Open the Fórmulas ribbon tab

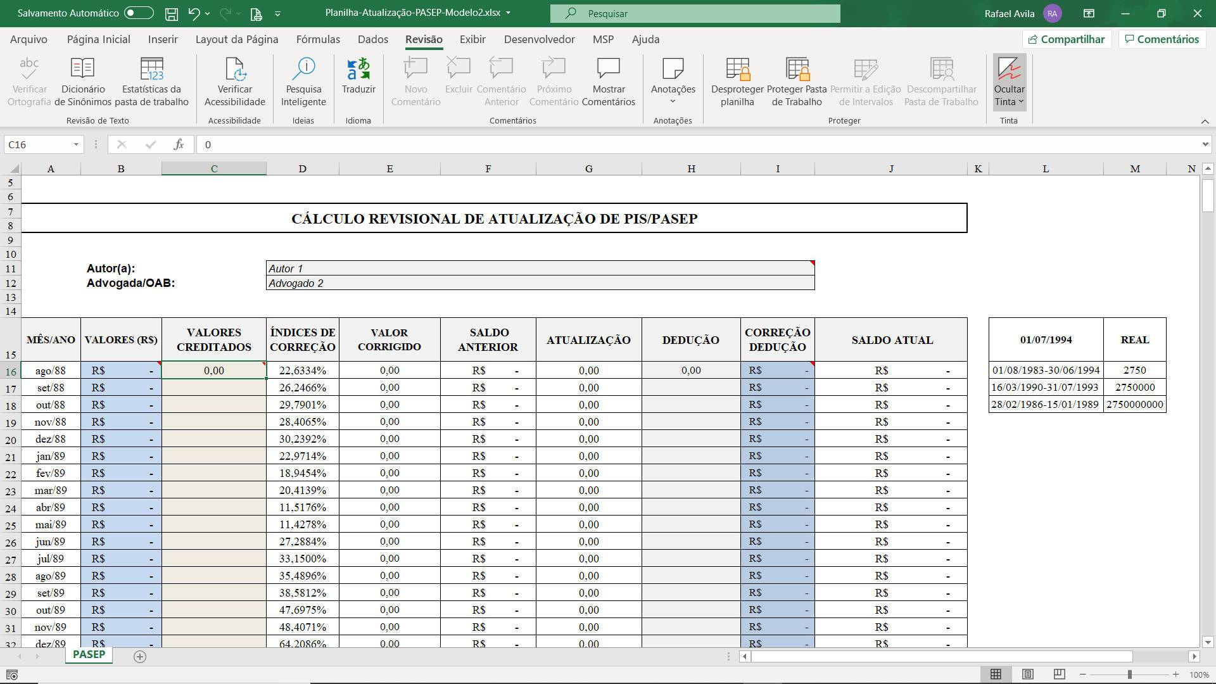(318, 39)
